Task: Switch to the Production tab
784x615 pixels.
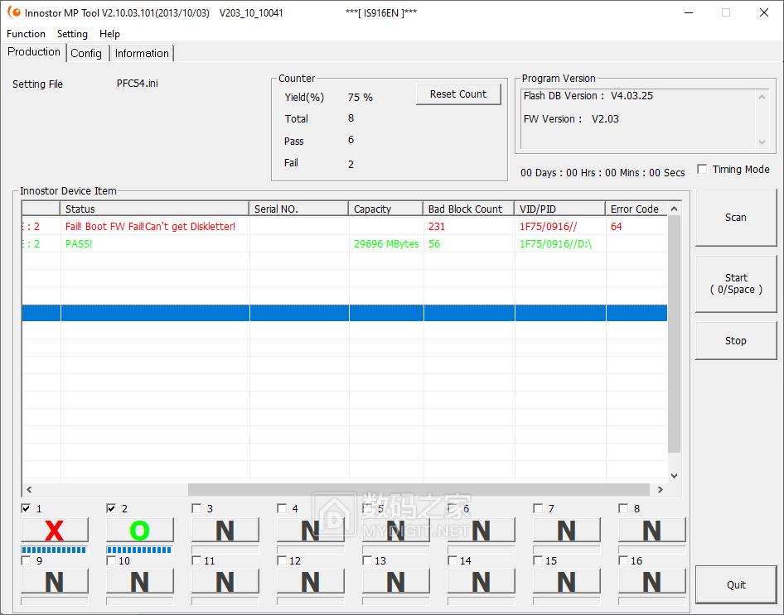Action: 34,52
